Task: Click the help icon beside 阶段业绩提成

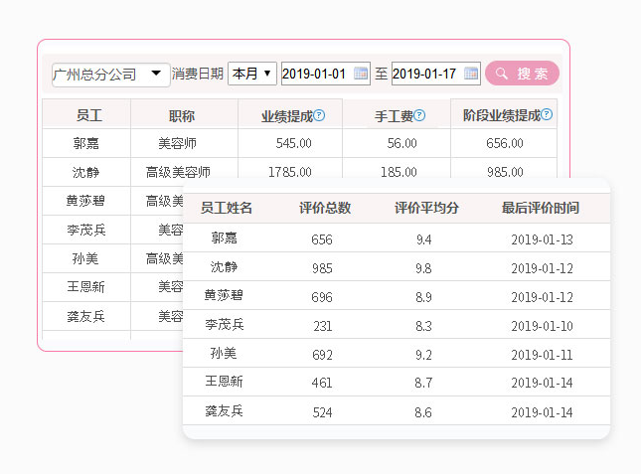Action: pos(546,114)
